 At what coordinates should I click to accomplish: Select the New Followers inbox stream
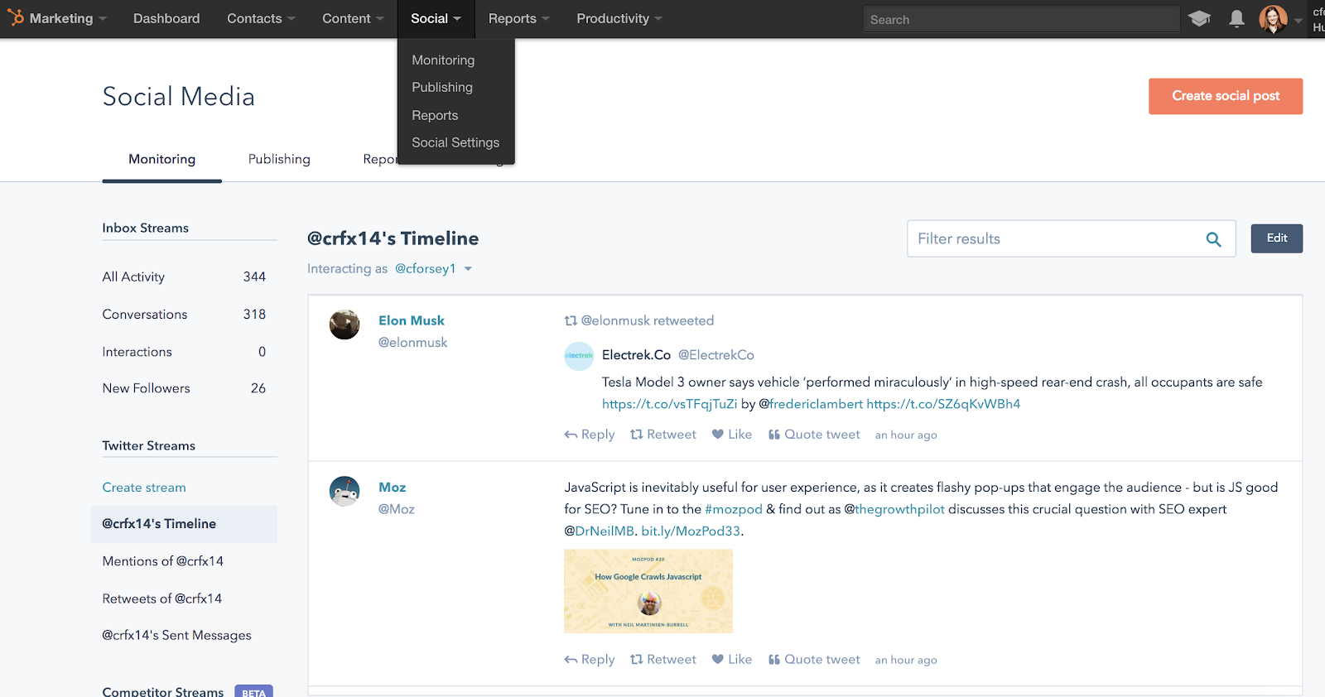[184, 388]
